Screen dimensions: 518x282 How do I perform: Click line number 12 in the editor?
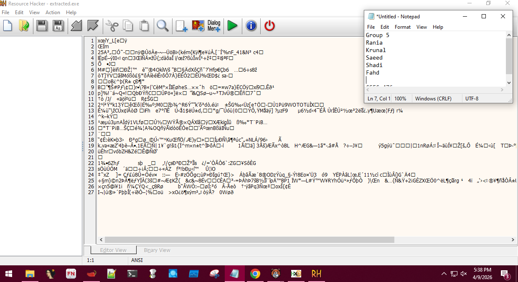coord(92,105)
